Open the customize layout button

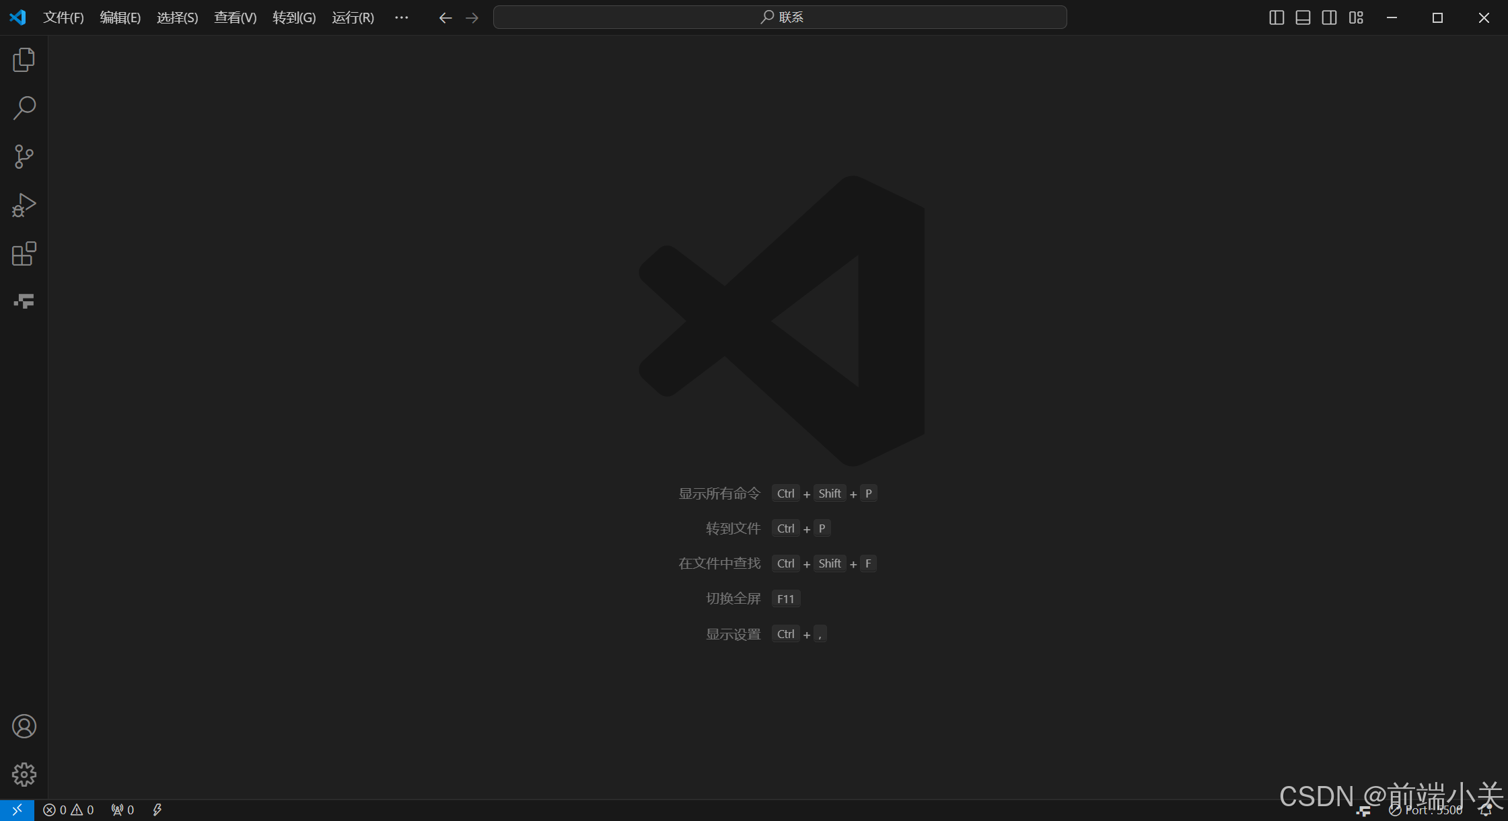click(x=1356, y=17)
